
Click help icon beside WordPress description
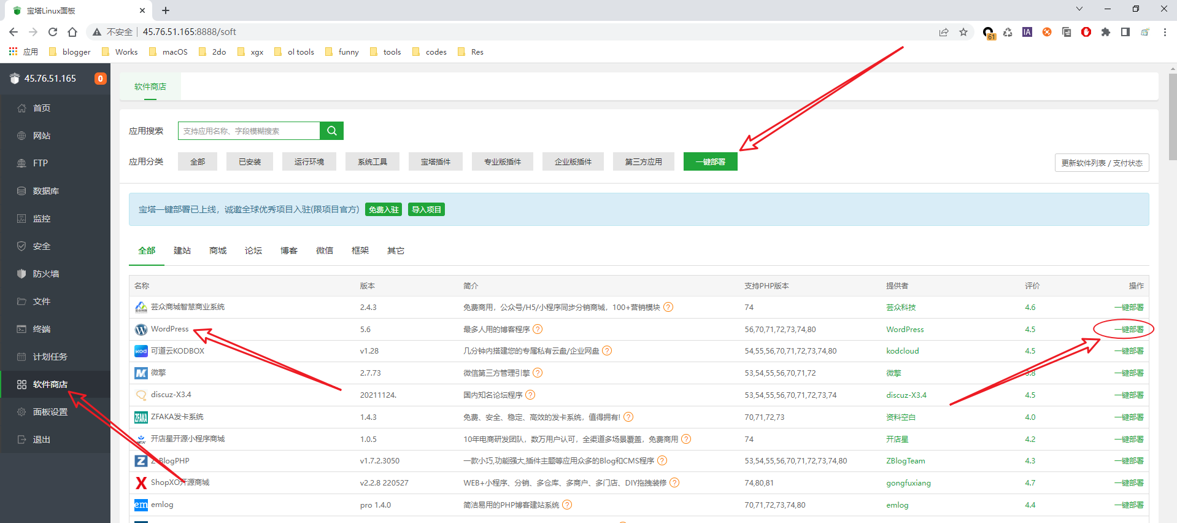pyautogui.click(x=538, y=329)
